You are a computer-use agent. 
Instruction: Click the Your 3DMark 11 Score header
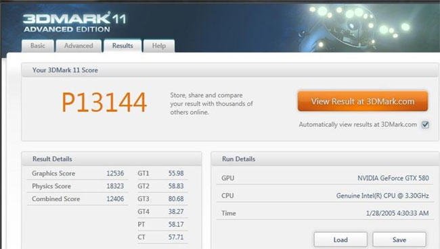coord(230,70)
